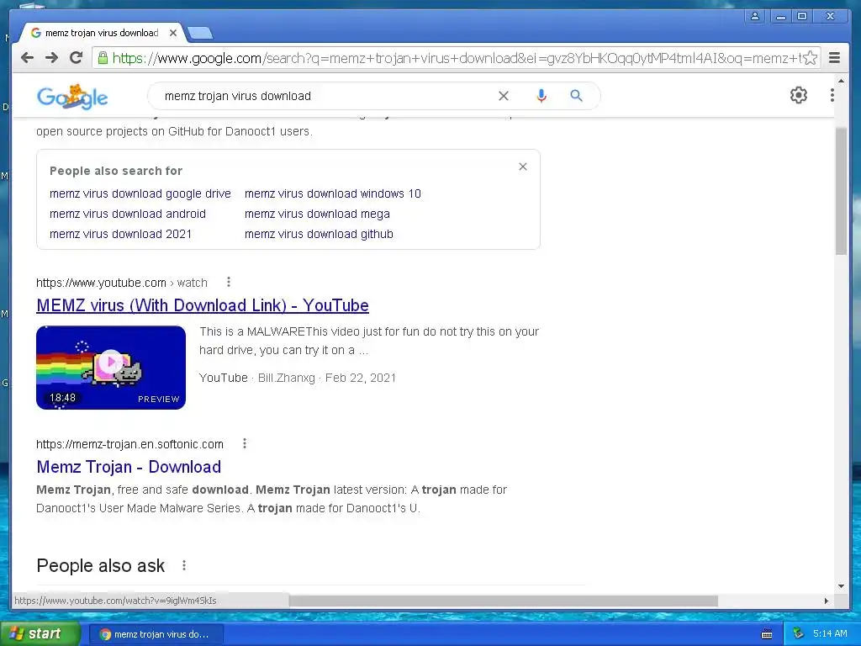Submit search with the magnifier icon
The image size is (861, 646).
(576, 96)
